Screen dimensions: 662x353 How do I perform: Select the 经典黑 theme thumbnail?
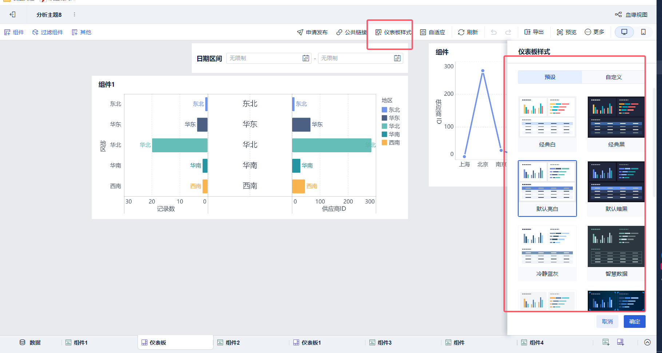[616, 117]
